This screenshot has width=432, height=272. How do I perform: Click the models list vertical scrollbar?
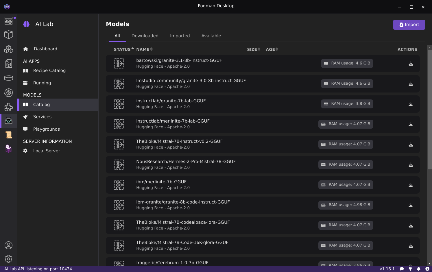429,110
